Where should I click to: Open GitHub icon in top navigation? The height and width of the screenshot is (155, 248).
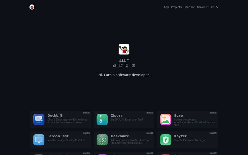click(x=213, y=7)
